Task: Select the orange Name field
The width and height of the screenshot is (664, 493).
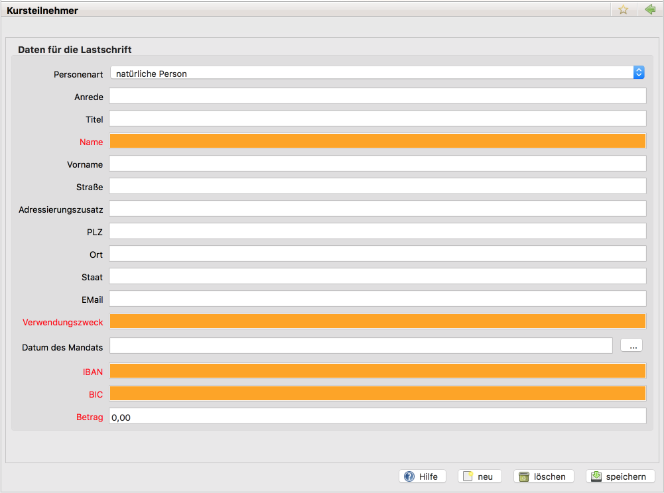Action: (377, 141)
